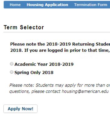Click the housing@american.edu email address
Image resolution: width=110 pixels, height=114 pixels.
coord(85,91)
